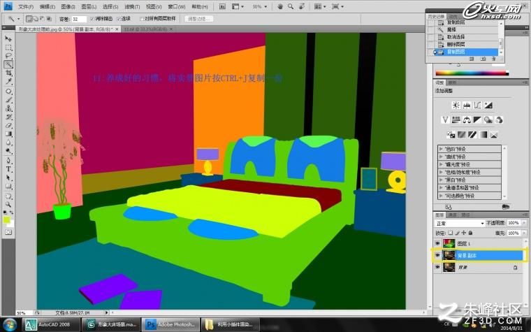Click the foreground yellow-green color swatch
The height and width of the screenshot is (332, 531).
pos(6,220)
